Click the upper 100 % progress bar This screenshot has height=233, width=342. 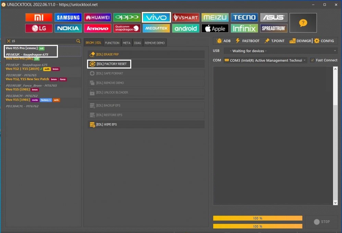pyautogui.click(x=258, y=218)
